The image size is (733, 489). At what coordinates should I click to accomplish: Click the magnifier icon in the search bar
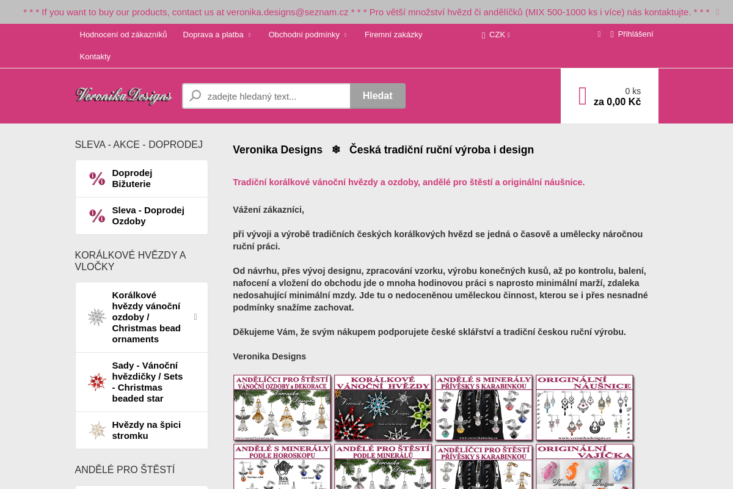(195, 95)
